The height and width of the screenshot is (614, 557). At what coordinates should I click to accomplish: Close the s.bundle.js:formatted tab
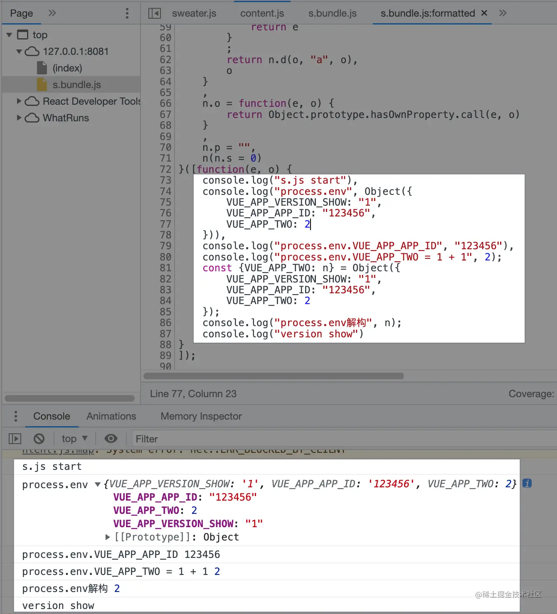click(484, 13)
